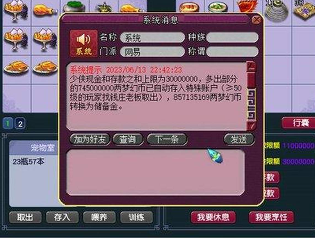This screenshot has height=238, width=315.
Task: Click the red 系统 speaker icon
Action: click(84, 44)
